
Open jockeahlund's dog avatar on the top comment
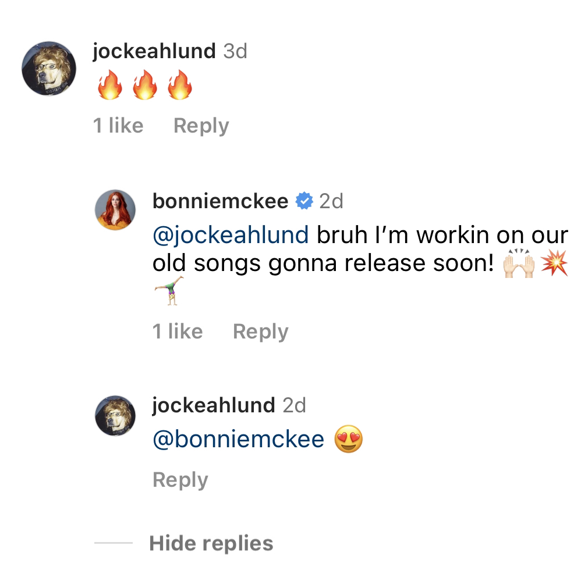49,69
